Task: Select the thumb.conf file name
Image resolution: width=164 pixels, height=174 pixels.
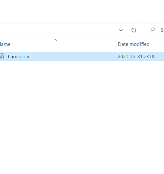Action: pos(19,57)
